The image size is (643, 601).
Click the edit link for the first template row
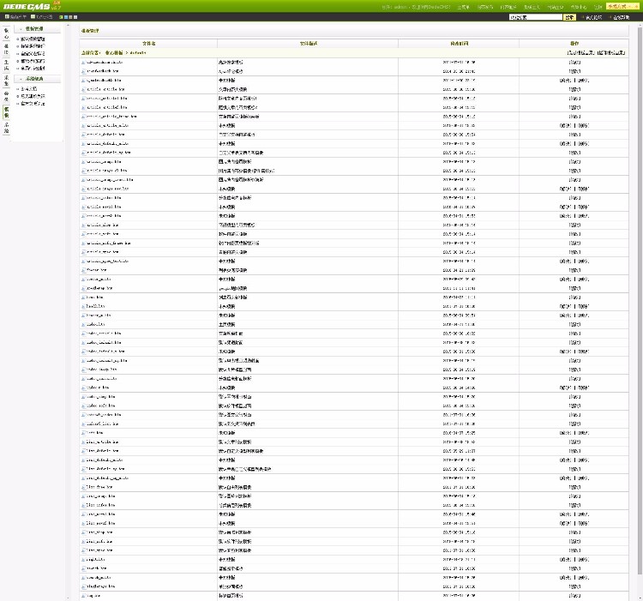point(574,63)
